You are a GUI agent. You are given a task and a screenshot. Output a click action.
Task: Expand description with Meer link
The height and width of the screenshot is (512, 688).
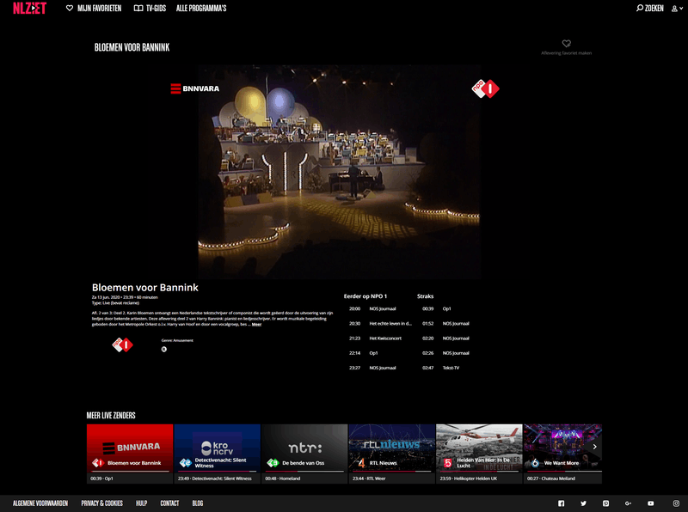pos(256,325)
